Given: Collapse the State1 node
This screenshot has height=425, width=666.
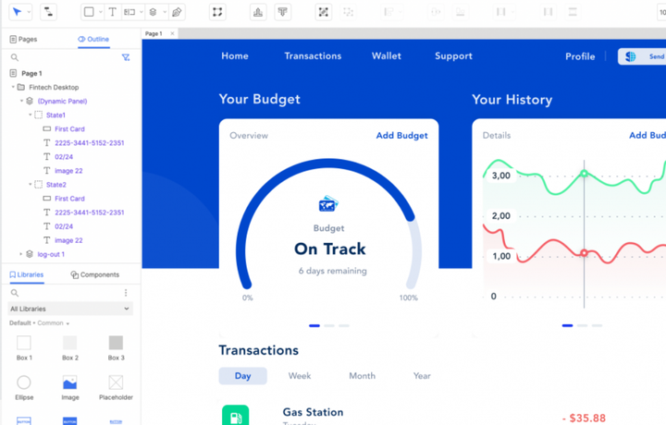Looking at the screenshot, I should click(31, 115).
